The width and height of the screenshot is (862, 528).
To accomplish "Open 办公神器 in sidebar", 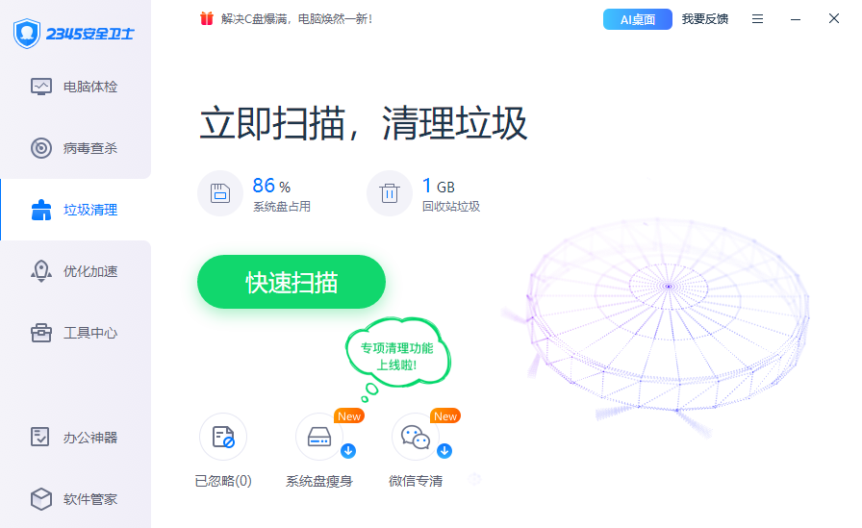I will (75, 438).
